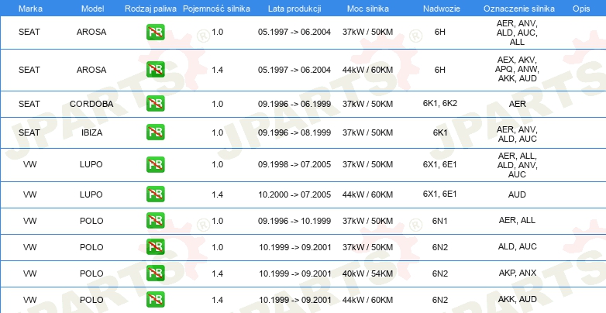Click body code 6X1, 6E1 in LUPO 1.0 row

coord(440,164)
